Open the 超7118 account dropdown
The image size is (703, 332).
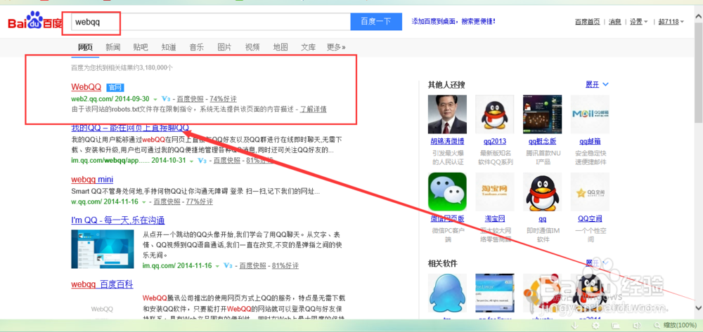click(671, 22)
